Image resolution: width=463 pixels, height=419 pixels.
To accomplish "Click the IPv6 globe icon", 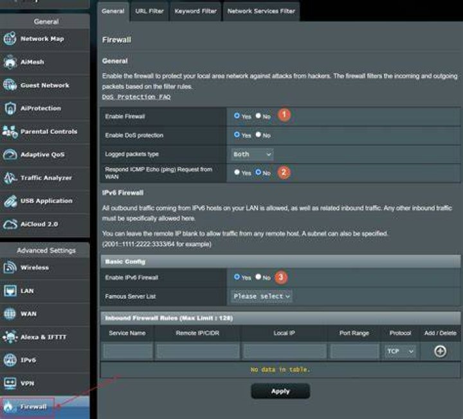I will pos(10,360).
